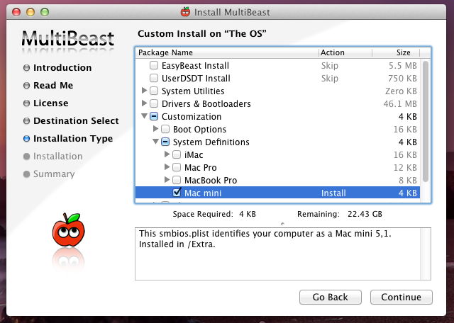Select the System Utilities row label
Image resolution: width=454 pixels, height=323 pixels.
193,91
